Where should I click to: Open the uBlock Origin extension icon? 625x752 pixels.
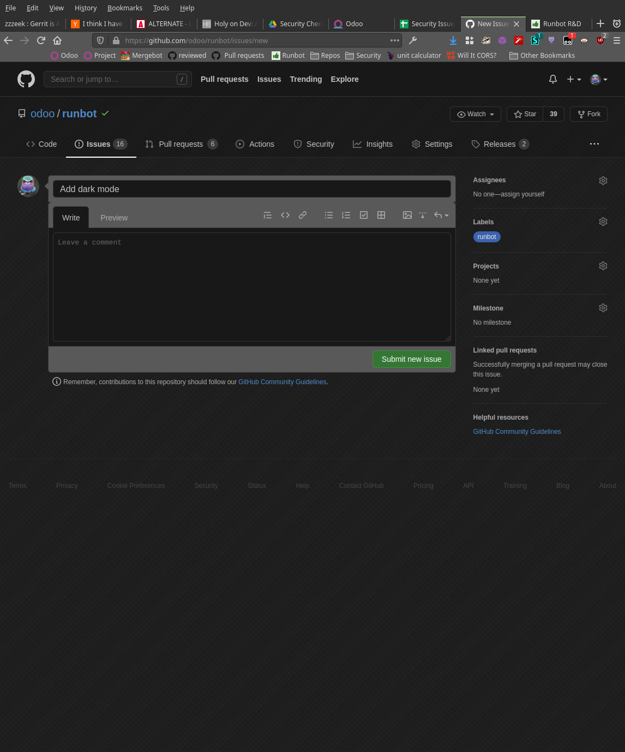pos(601,40)
